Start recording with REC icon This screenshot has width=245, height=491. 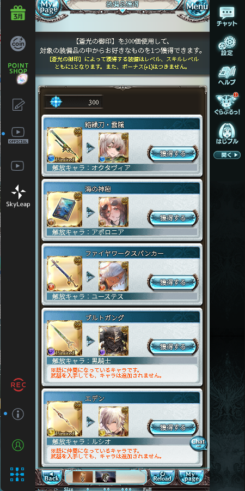point(18,385)
